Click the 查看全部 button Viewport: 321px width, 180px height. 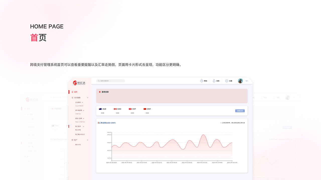click(240, 111)
